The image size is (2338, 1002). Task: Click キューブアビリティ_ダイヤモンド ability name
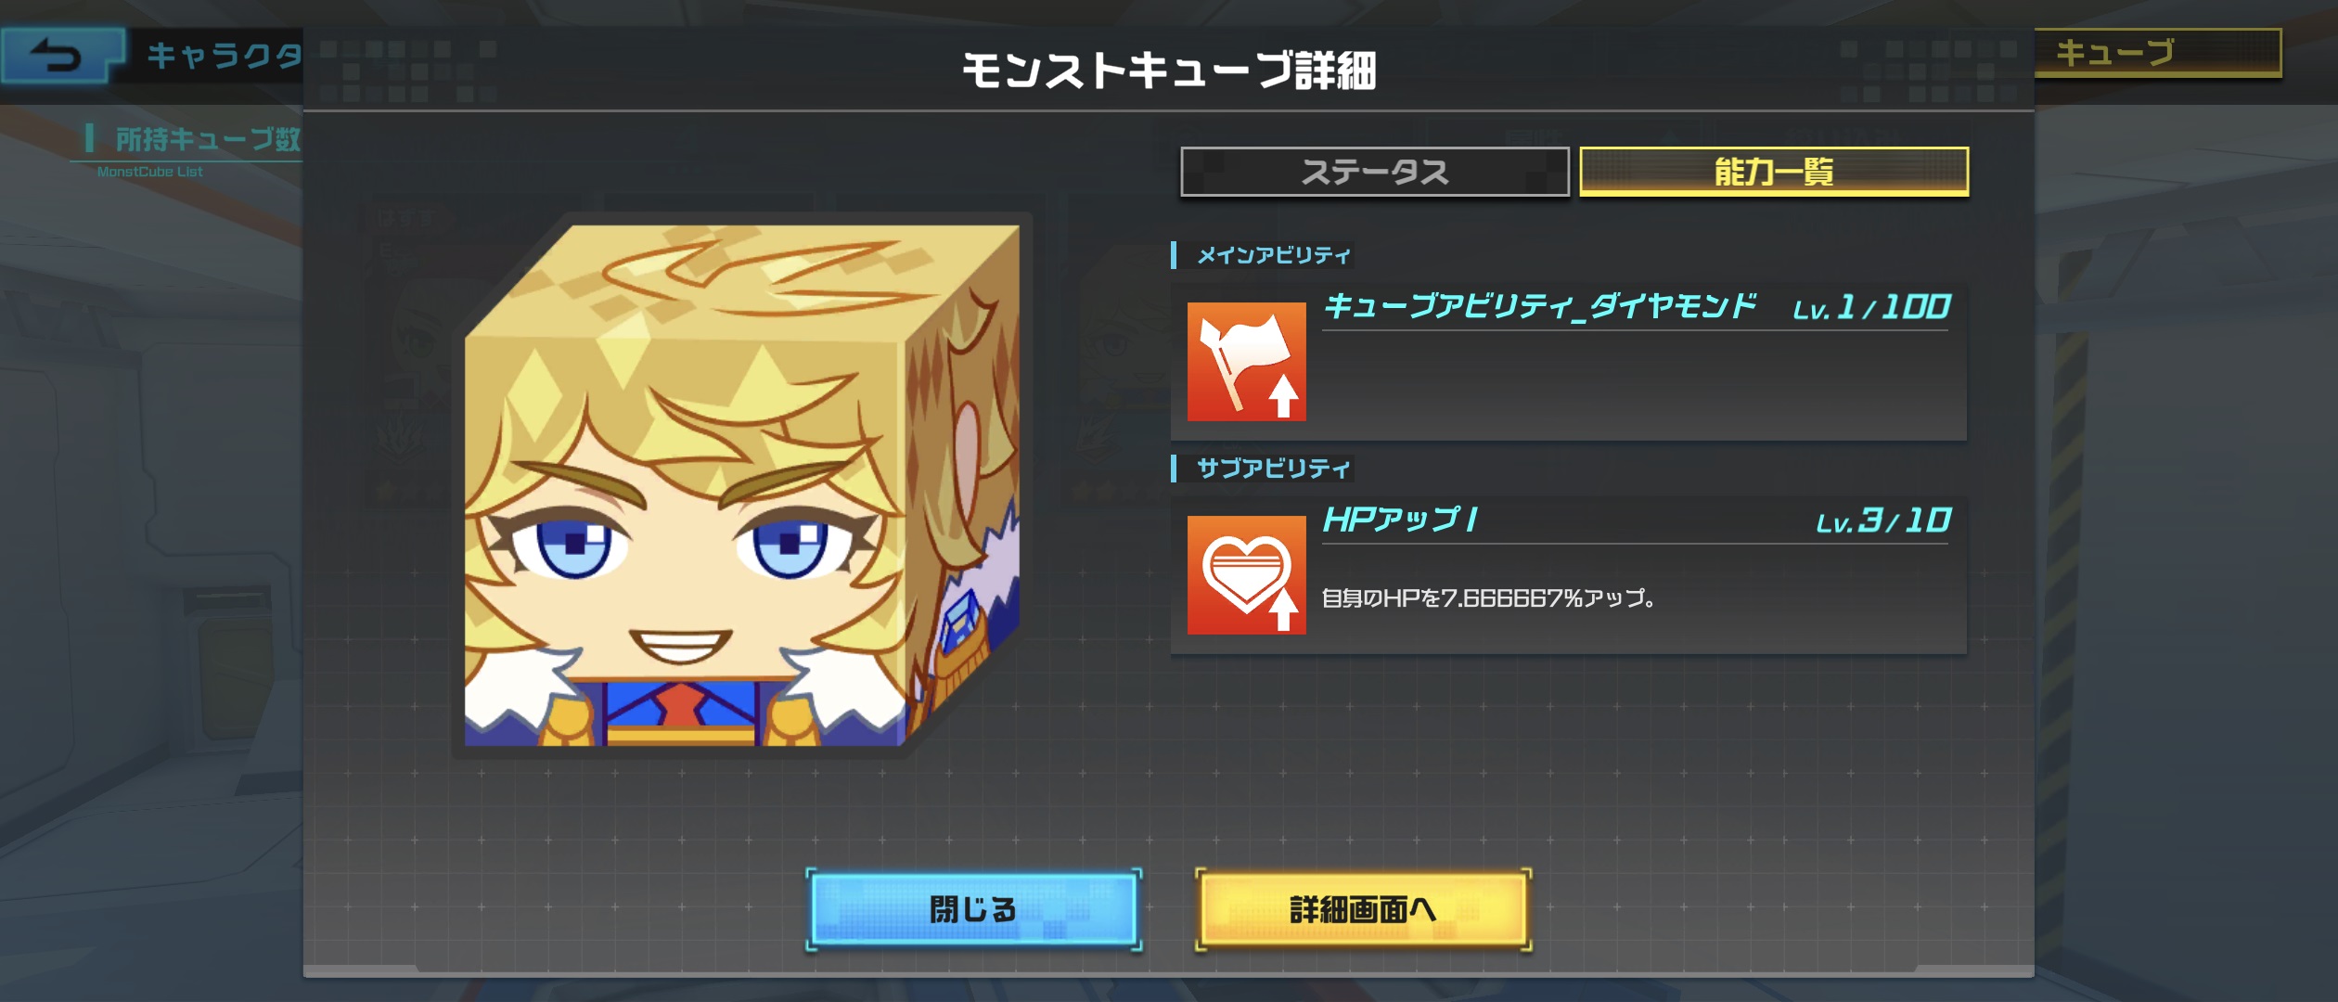click(1540, 306)
